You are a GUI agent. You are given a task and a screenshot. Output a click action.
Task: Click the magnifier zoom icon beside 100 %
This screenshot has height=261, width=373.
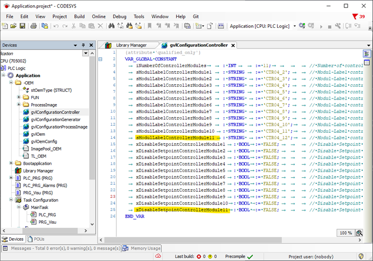[x=359, y=233]
